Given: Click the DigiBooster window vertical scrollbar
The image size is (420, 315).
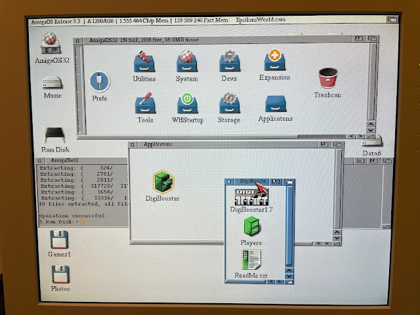Looking at the screenshot, I should click(x=289, y=226).
